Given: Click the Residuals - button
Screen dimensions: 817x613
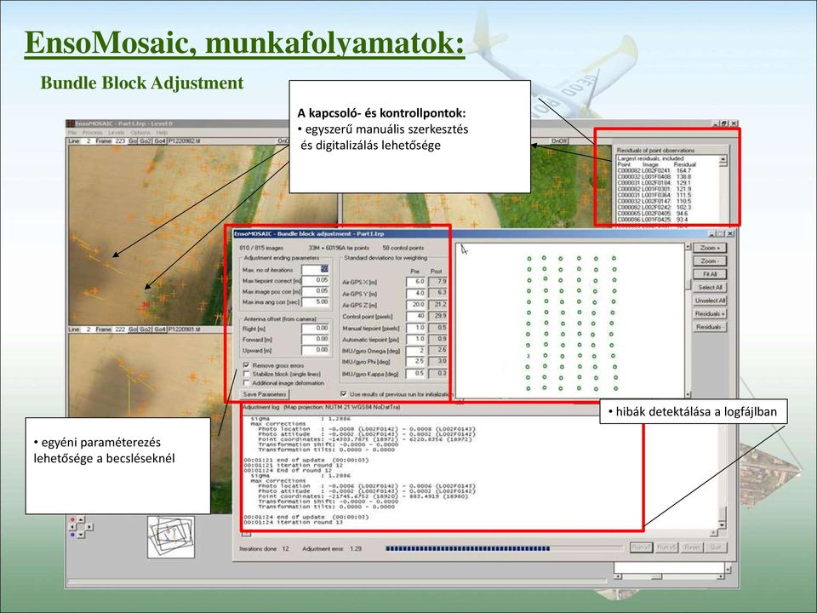Looking at the screenshot, I should [710, 327].
